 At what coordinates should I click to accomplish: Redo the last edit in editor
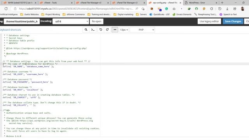point(107,30)
